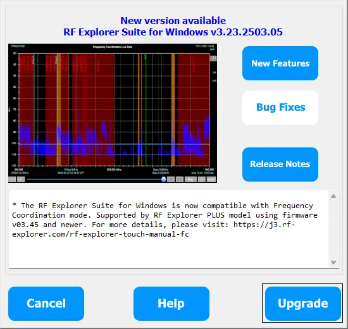Click the step-back < button in preview
Image resolution: width=348 pixels, height=329 pixels.
(21, 179)
